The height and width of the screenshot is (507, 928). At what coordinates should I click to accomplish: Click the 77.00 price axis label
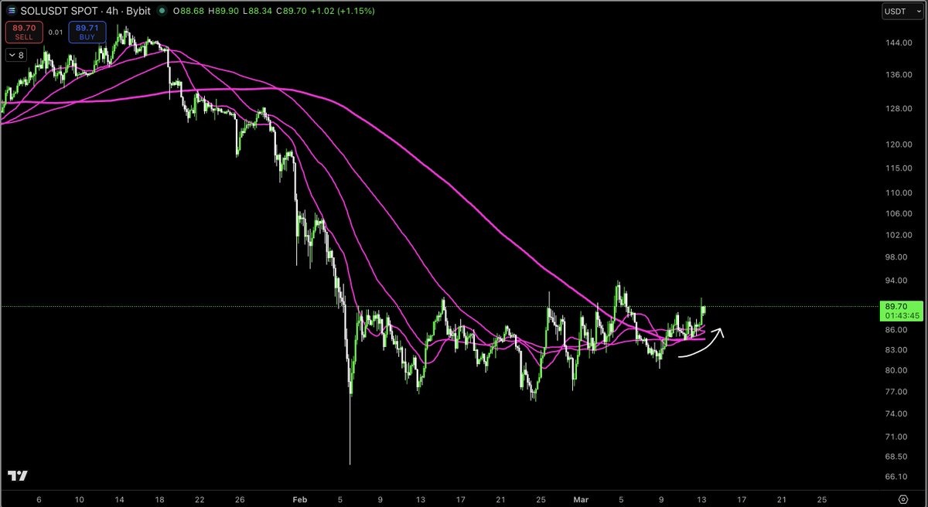click(x=897, y=392)
